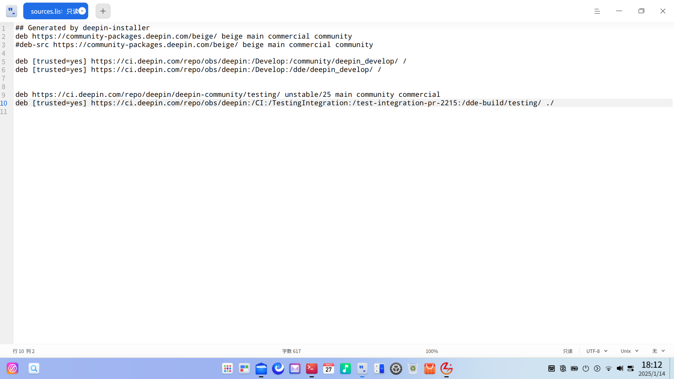Select the sources.list tab

[x=55, y=11]
